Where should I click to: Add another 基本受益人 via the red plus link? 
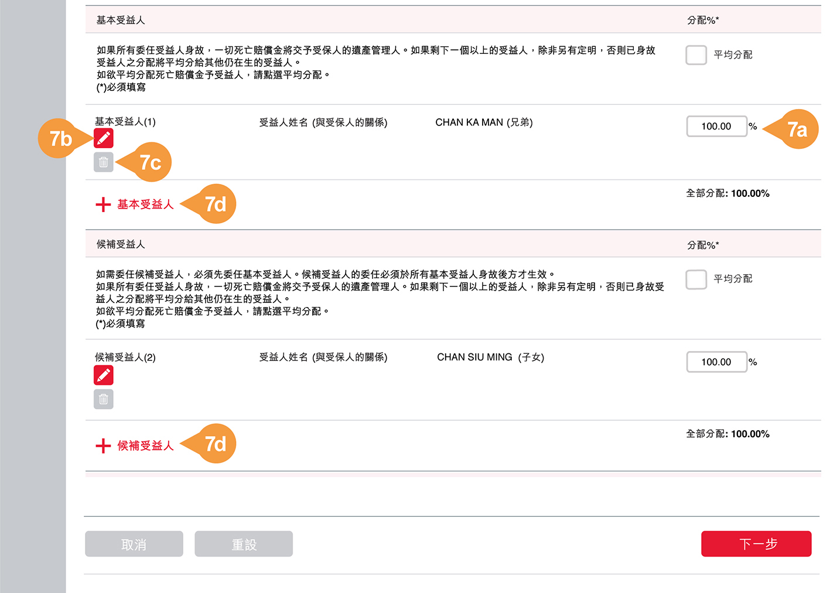[x=135, y=205]
